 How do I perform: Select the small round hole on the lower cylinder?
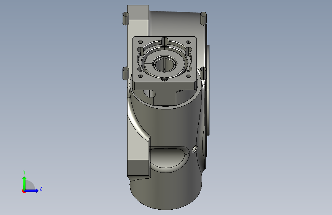pos(195,149)
